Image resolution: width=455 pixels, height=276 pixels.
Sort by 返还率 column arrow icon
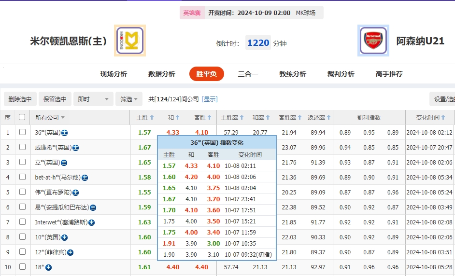point(329,117)
